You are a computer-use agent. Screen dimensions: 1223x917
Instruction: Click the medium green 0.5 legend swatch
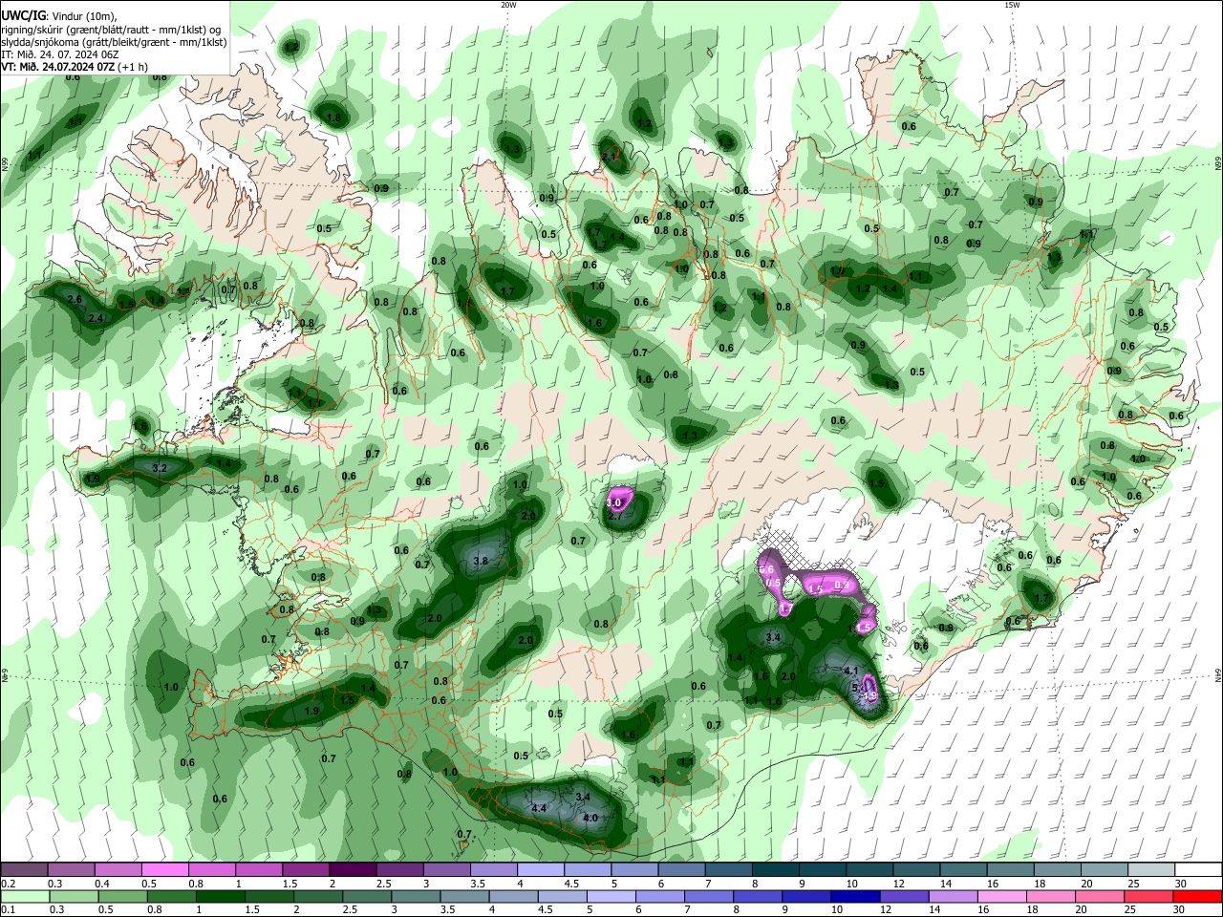click(122, 896)
